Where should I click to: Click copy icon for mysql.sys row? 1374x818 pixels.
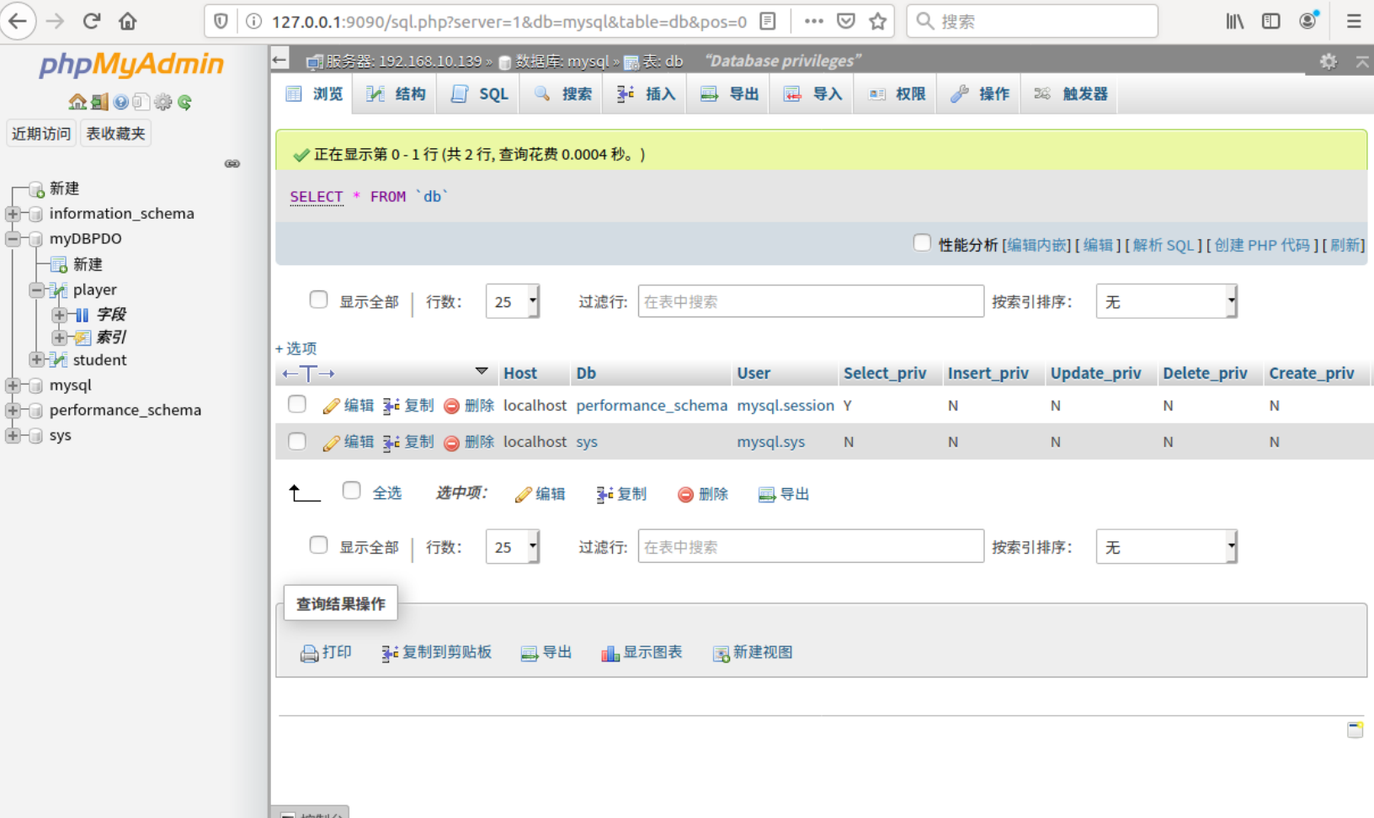click(x=391, y=442)
